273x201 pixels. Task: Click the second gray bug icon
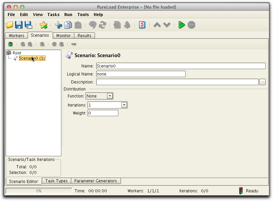30,44
